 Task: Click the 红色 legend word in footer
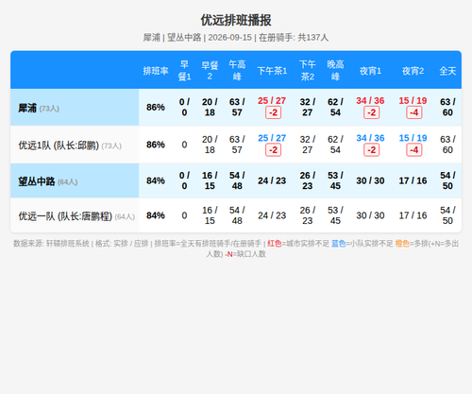[275, 244]
